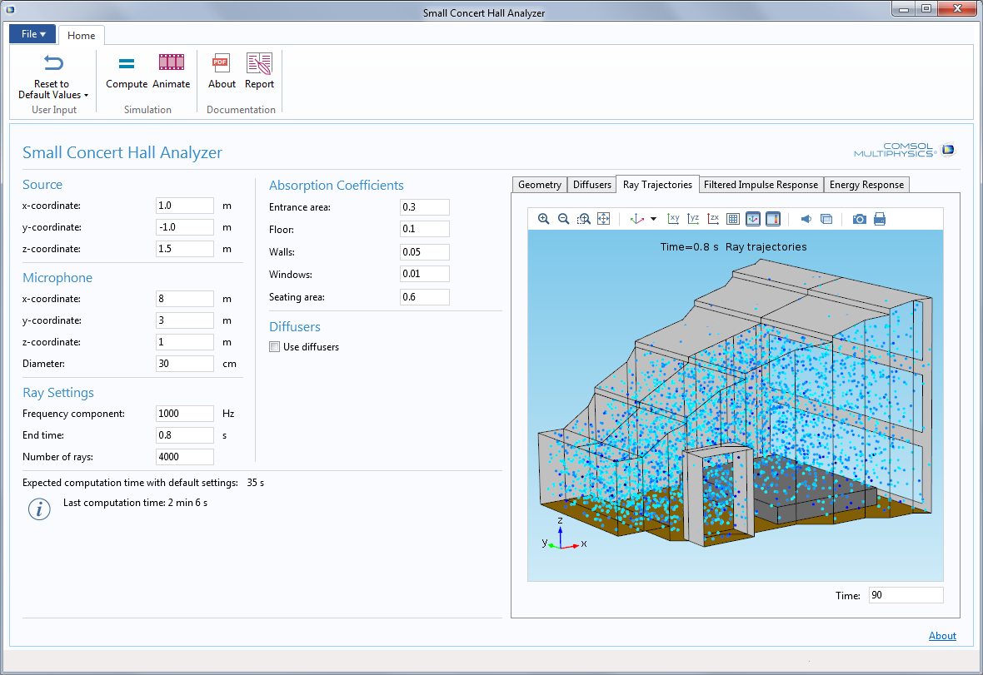Click the Microphone Diameter field
Screen dimensions: 983x675
click(185, 363)
